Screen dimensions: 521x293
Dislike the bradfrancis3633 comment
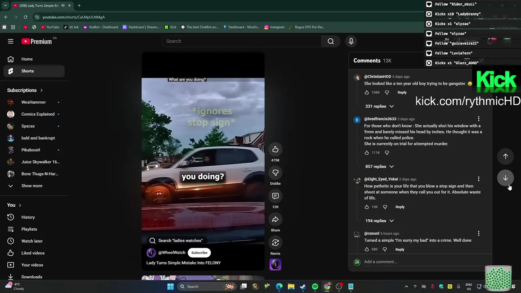[x=387, y=153]
